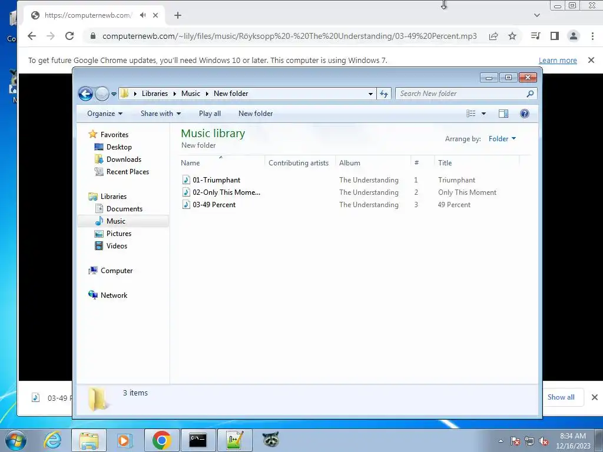Screen dimensions: 603x452
Task: Open Chrome tab search chevron
Action: tap(537, 15)
